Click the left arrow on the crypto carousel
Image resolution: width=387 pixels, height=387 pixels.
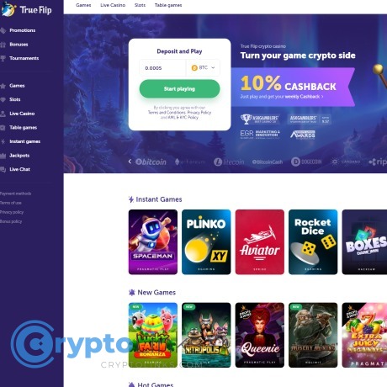(130, 162)
